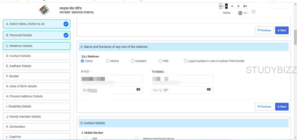Jump to D. Contact Details section
Screen dimensions: 297x140
(37, 56)
